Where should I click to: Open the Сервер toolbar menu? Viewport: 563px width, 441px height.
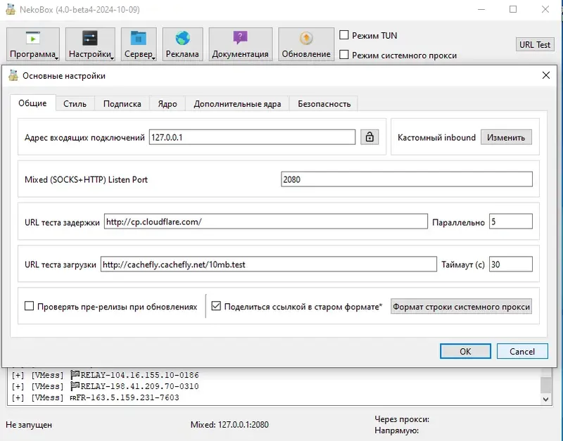pos(139,44)
